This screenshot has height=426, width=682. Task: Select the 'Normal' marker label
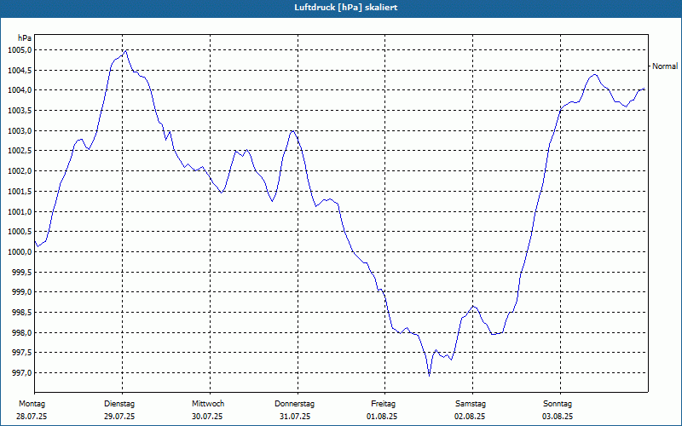coord(665,66)
